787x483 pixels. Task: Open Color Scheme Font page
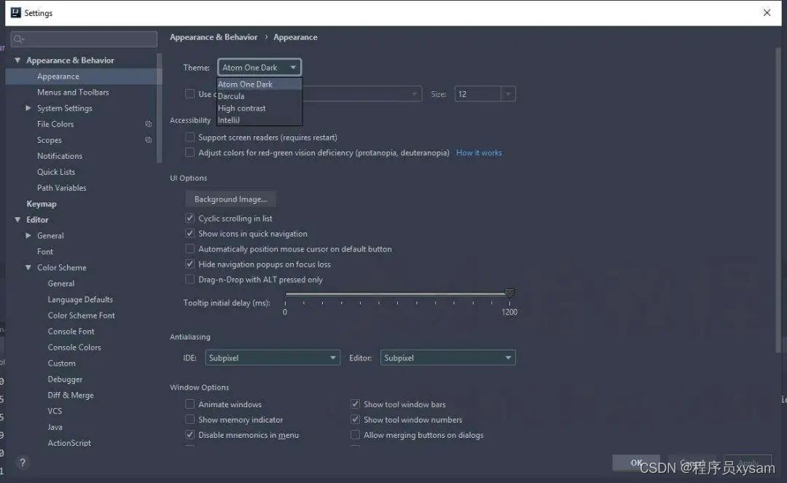point(82,315)
